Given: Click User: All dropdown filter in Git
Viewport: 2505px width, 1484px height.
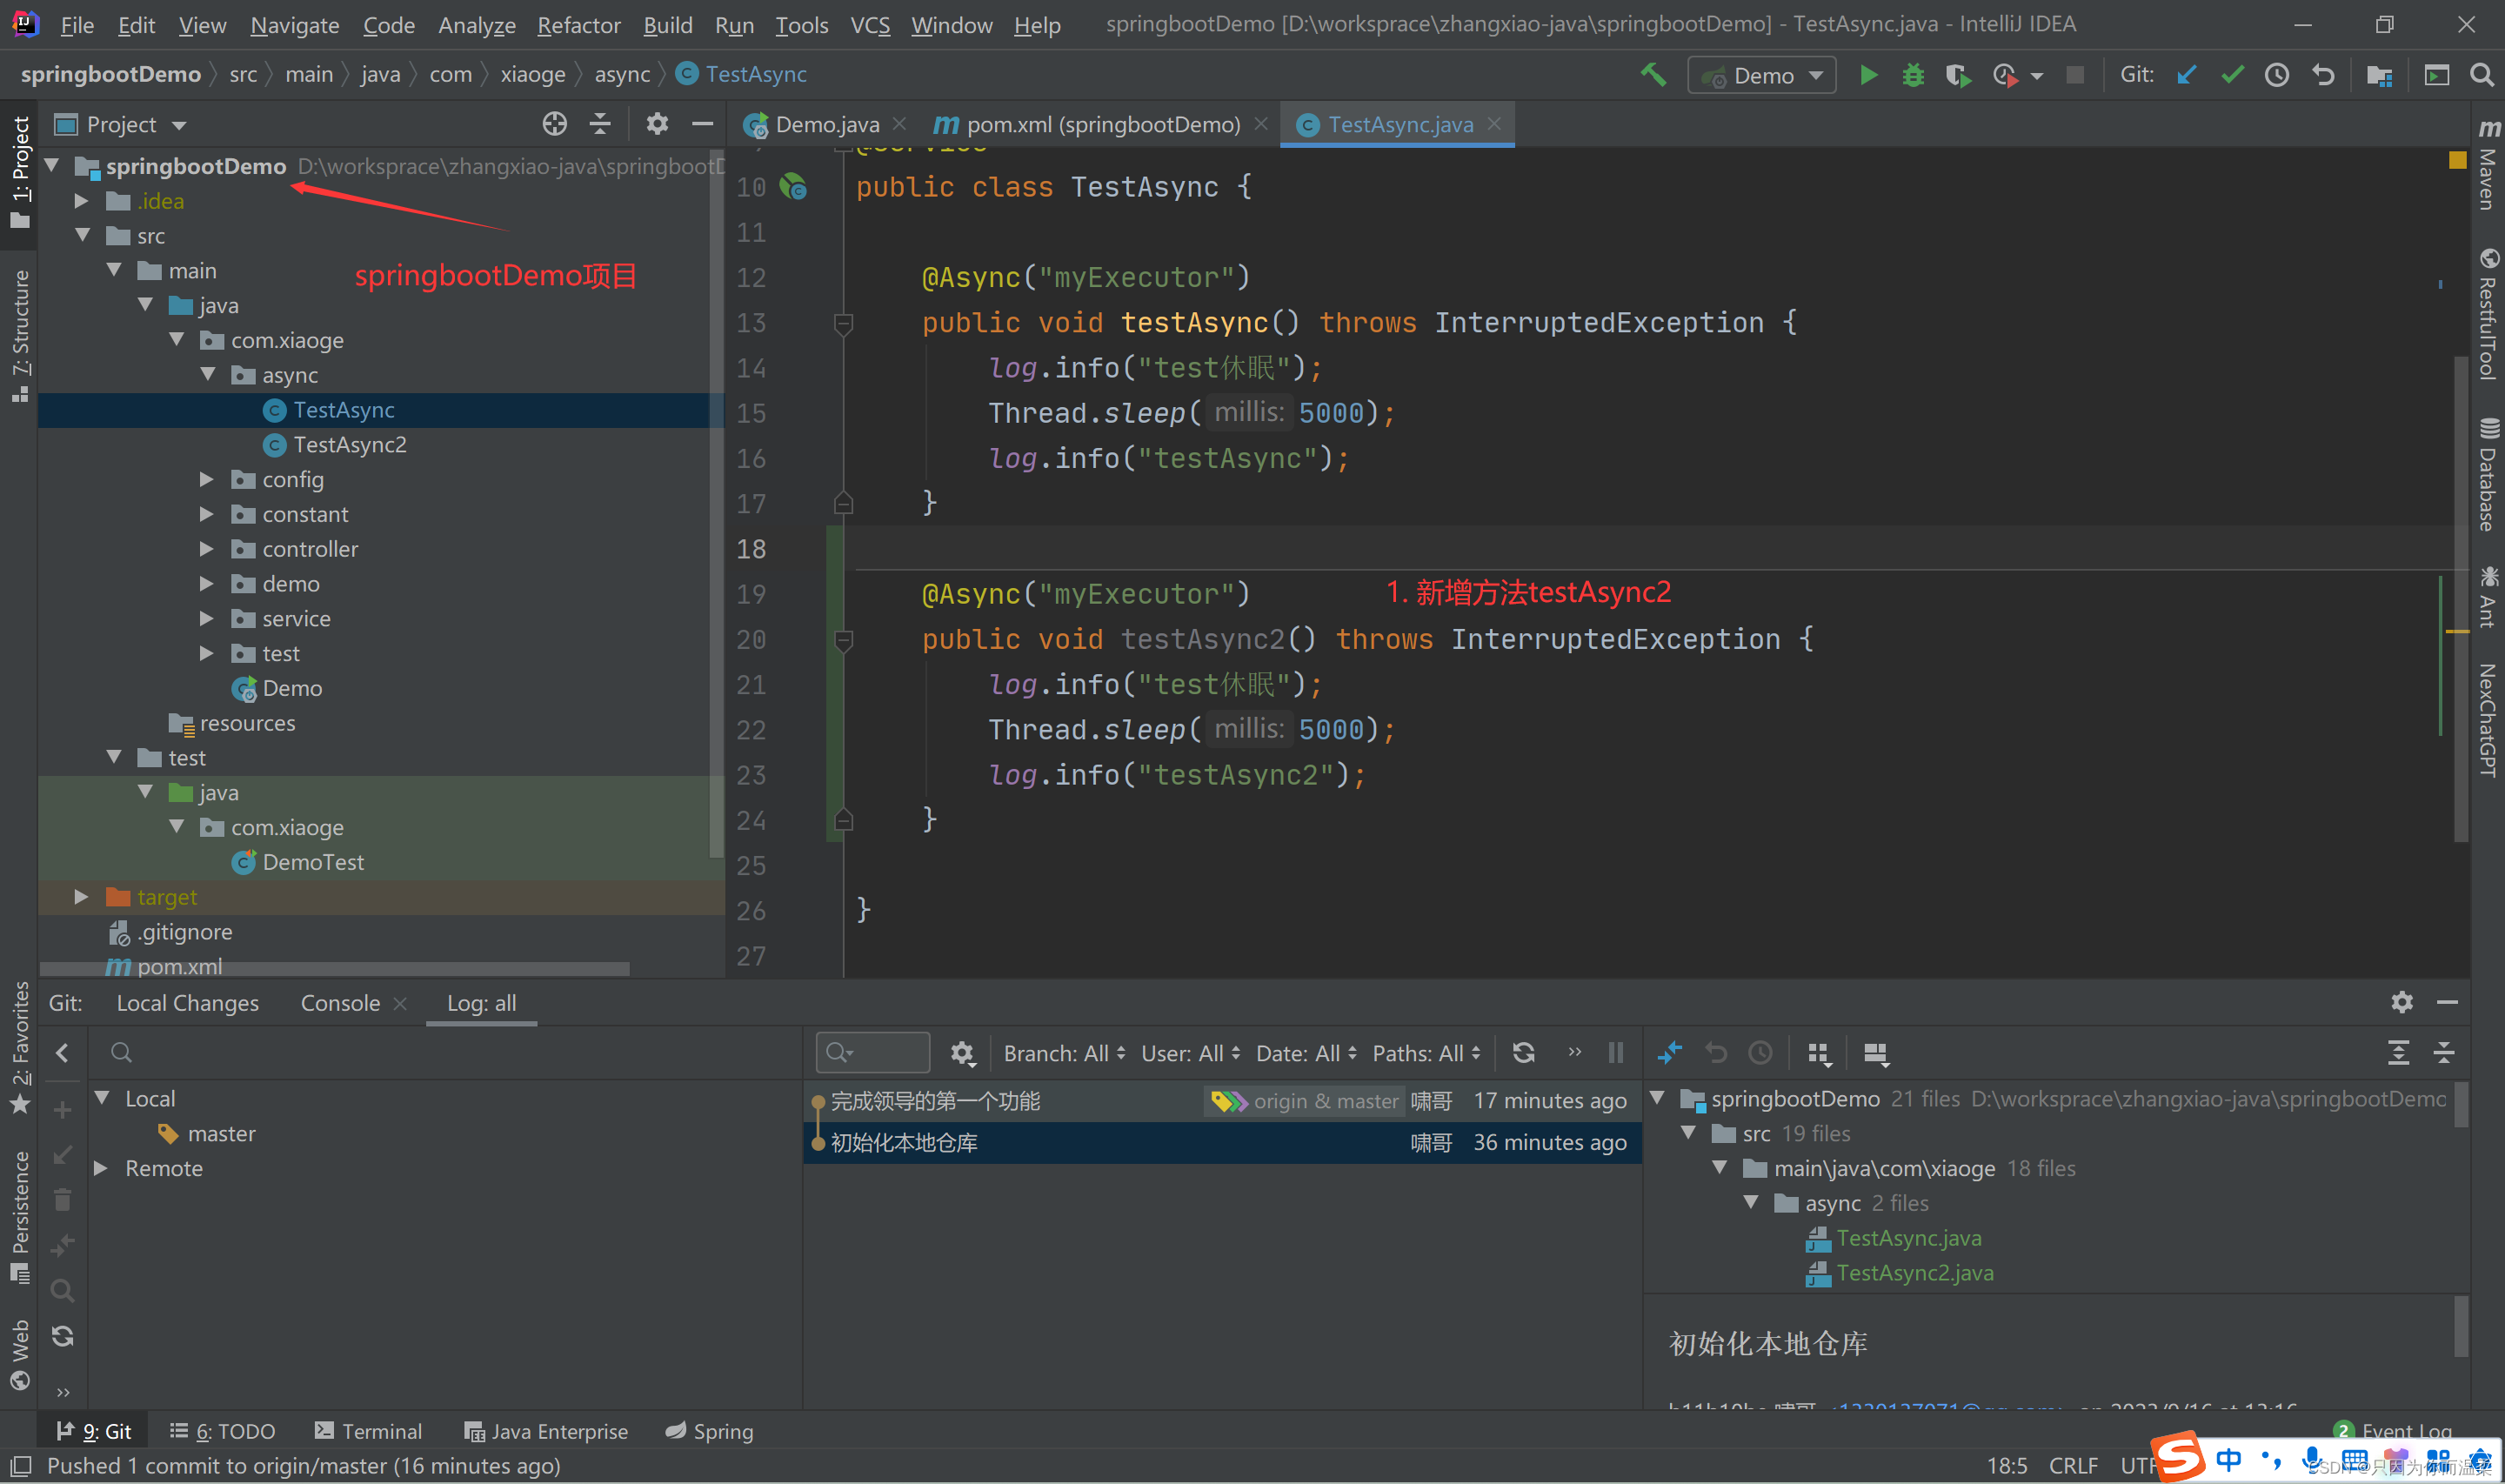Looking at the screenshot, I should pyautogui.click(x=1186, y=1053).
